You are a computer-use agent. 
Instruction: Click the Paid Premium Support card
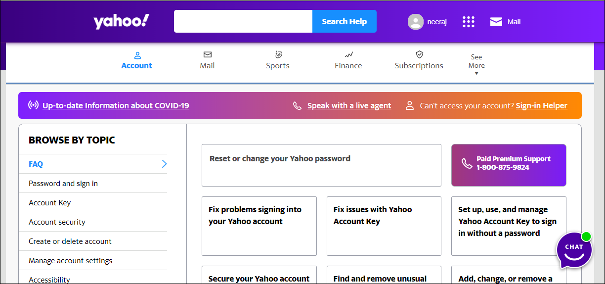pyautogui.click(x=509, y=165)
